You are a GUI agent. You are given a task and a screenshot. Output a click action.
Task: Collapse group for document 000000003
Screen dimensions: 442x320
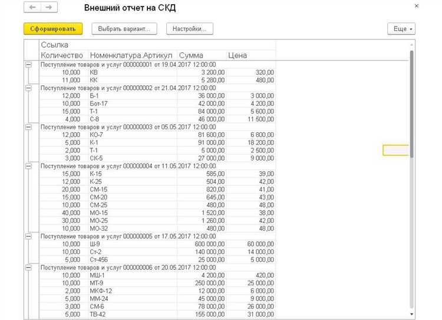point(28,127)
